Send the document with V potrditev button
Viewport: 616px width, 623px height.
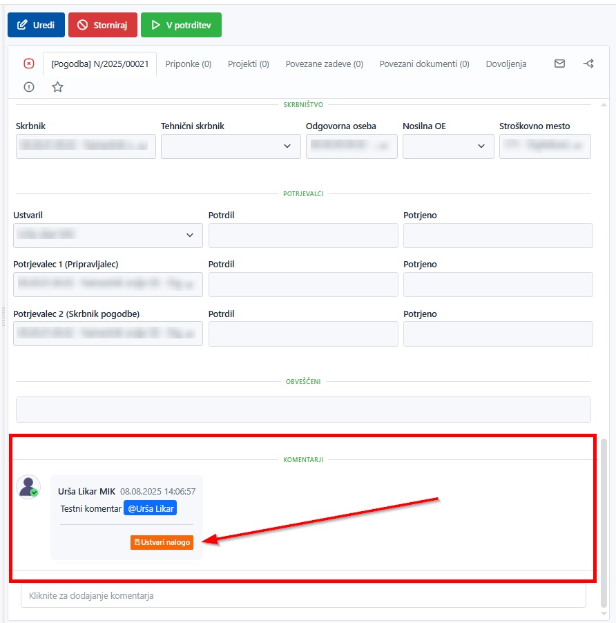click(x=181, y=25)
